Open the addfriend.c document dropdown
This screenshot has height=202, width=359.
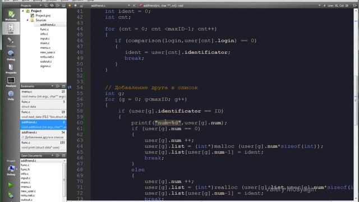point(129,6)
